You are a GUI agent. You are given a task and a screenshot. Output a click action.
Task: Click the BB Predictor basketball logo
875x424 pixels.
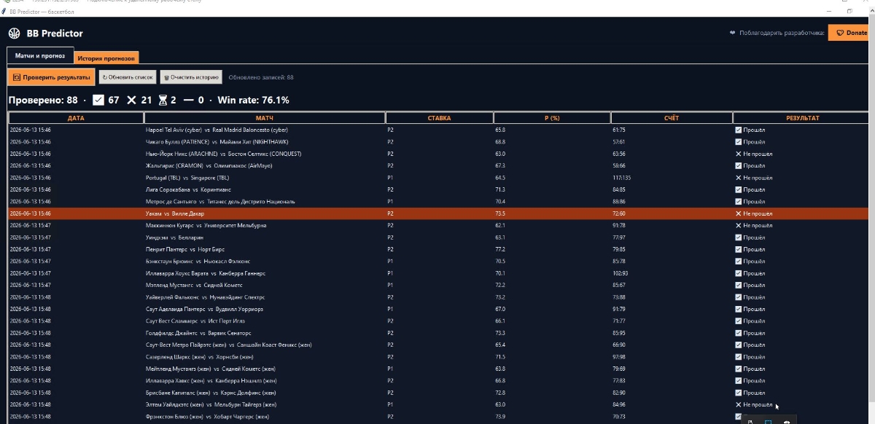[x=14, y=34]
